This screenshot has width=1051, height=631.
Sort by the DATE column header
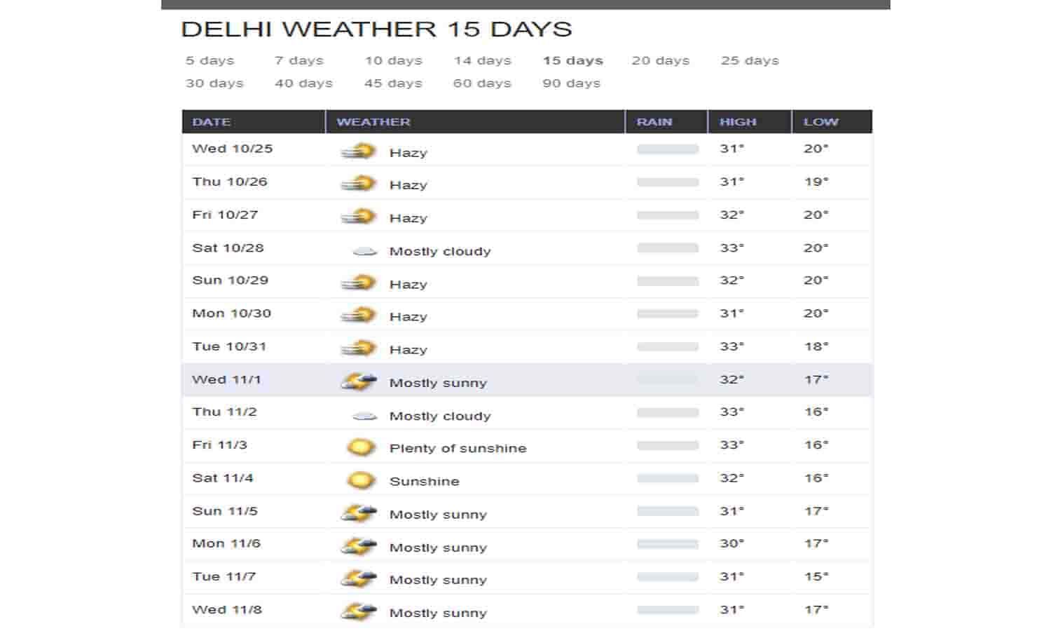click(x=212, y=121)
